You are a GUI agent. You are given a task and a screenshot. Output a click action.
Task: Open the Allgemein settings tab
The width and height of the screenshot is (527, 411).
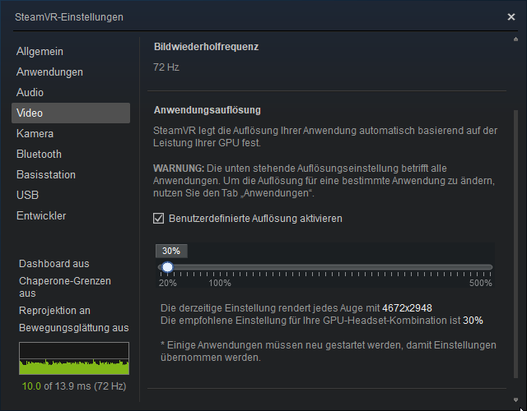point(40,52)
